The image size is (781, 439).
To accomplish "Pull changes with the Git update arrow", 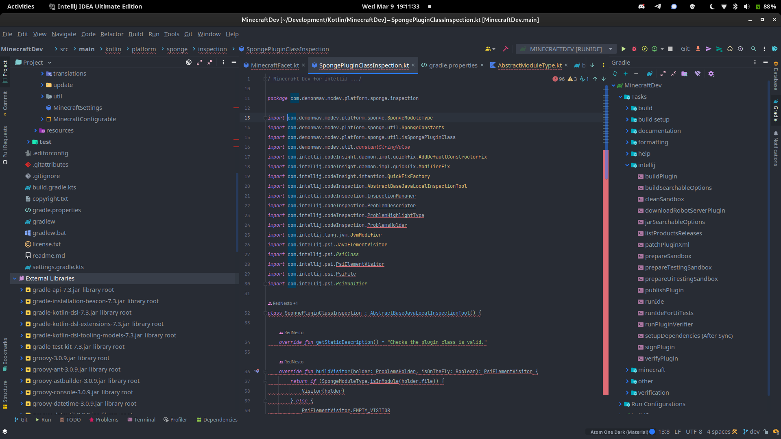I will [x=698, y=49].
